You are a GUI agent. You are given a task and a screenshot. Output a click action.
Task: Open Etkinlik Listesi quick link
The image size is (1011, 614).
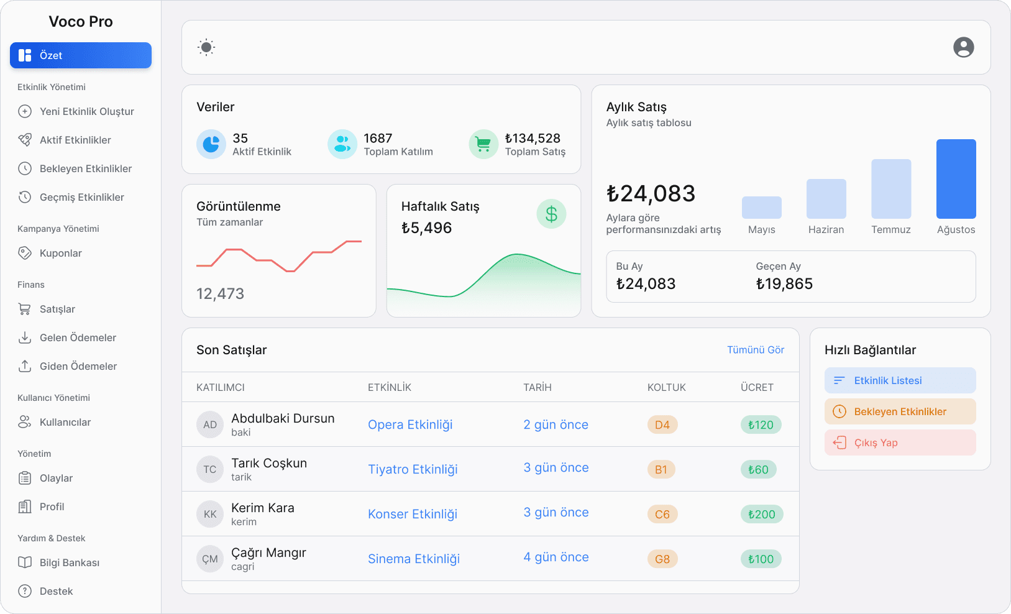900,380
